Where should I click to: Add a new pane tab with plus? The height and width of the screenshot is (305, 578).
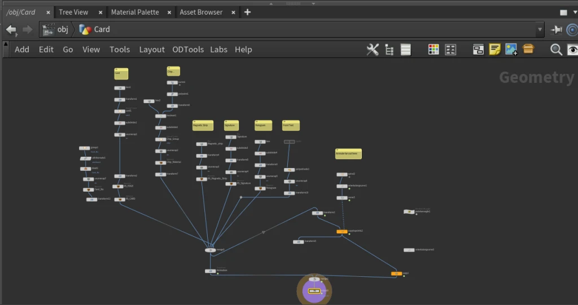pyautogui.click(x=247, y=12)
